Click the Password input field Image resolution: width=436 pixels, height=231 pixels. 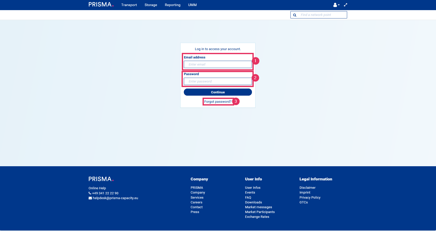click(218, 81)
